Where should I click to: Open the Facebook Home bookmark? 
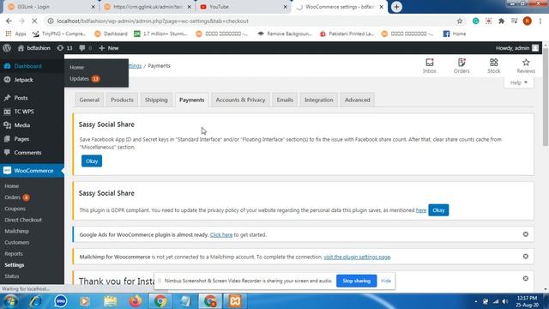[x=455, y=33]
